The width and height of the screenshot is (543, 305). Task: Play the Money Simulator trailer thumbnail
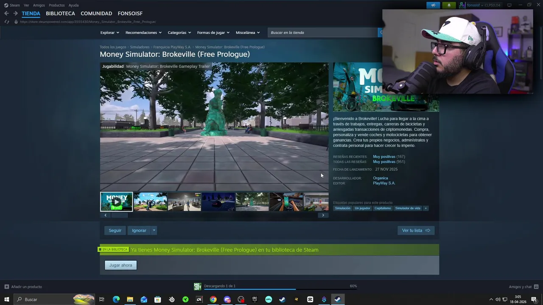tap(116, 202)
